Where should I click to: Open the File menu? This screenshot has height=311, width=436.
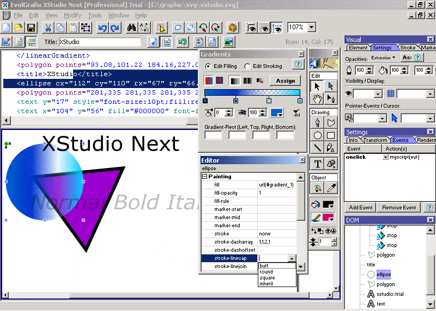coord(18,15)
